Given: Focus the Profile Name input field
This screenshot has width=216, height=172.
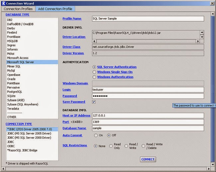Looking at the screenshot, I should tap(148, 19).
